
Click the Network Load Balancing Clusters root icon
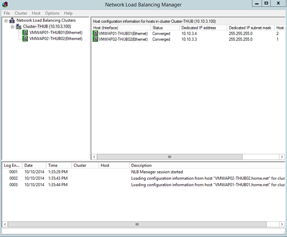[12, 21]
